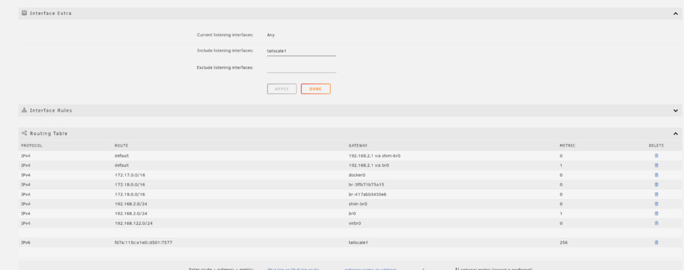Click the ROUTE column header
The width and height of the screenshot is (684, 270).
click(121, 146)
